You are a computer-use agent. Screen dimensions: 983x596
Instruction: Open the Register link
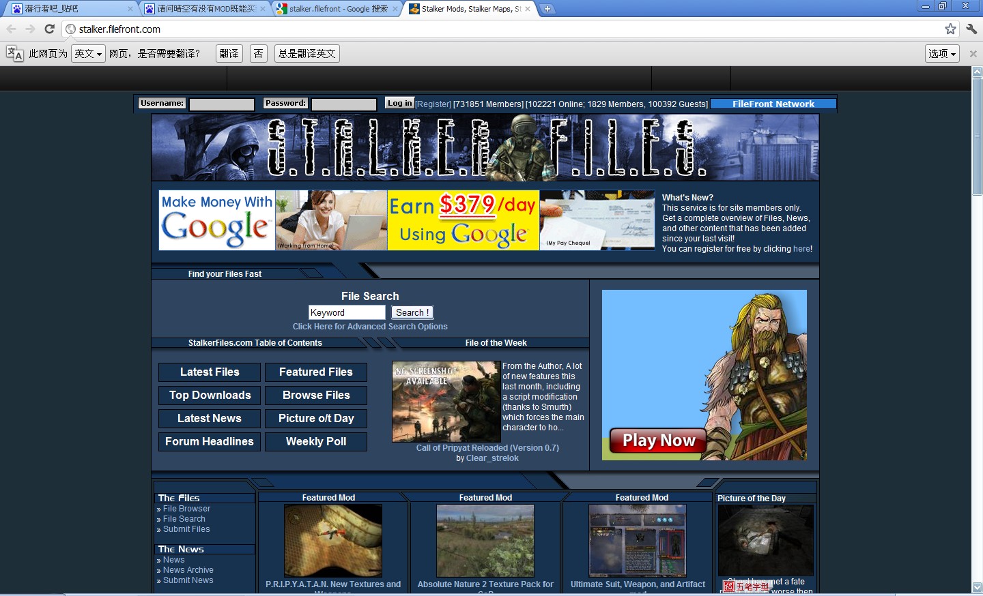433,104
